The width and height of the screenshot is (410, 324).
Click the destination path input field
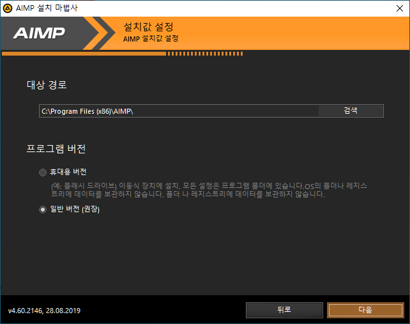pyautogui.click(x=179, y=111)
